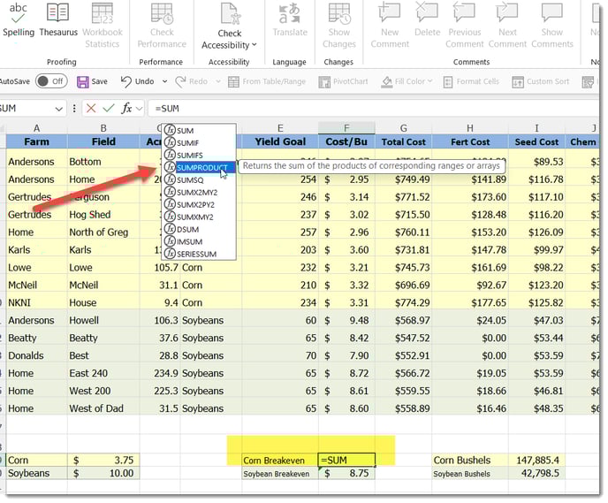The image size is (608, 503).
Task: Click total cost cell $774.29
Action: [x=403, y=303]
